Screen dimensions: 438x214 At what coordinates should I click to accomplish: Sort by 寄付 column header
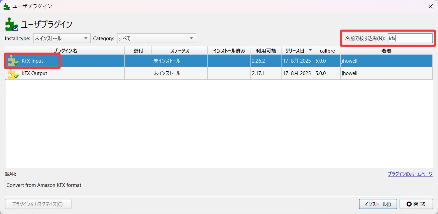pyautogui.click(x=138, y=51)
